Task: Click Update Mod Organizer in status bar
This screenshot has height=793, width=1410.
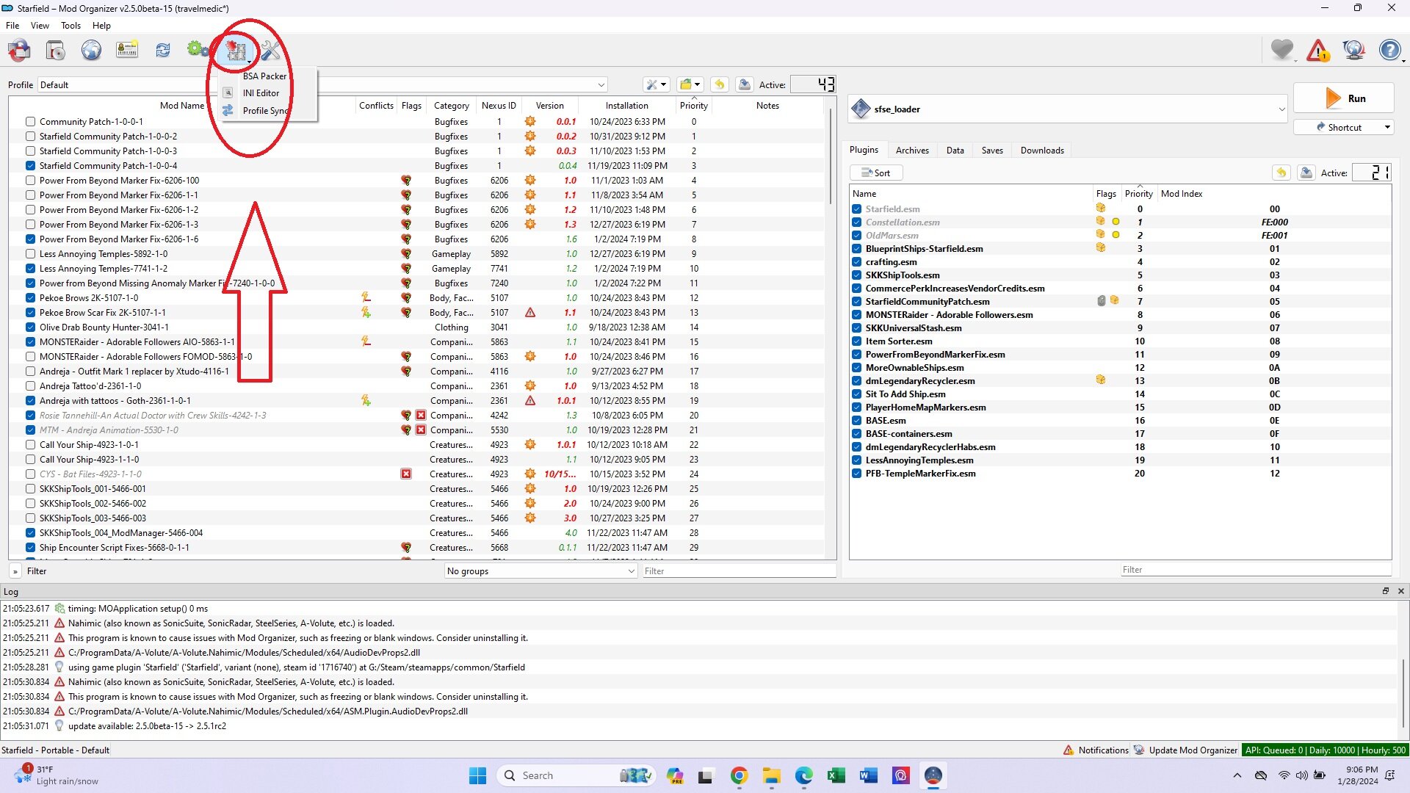Action: tap(1186, 750)
